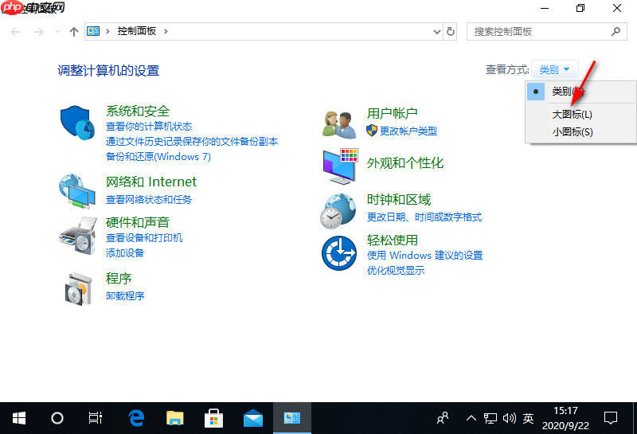Open 备份和还原(Windows 7) link
The height and width of the screenshot is (434, 637).
tap(158, 156)
